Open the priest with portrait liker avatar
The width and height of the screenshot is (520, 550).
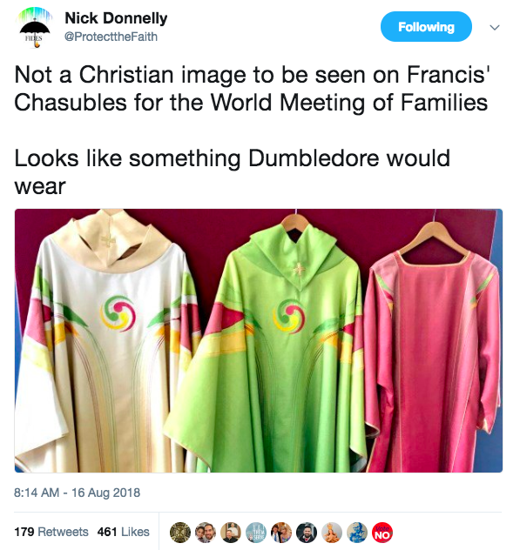point(231,533)
